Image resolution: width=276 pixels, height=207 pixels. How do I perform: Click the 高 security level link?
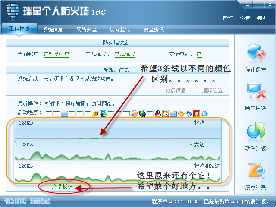(199, 54)
